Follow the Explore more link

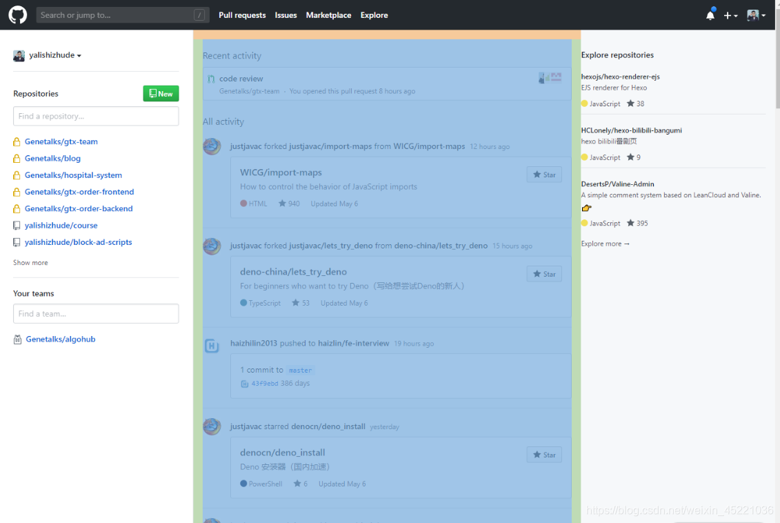click(605, 244)
